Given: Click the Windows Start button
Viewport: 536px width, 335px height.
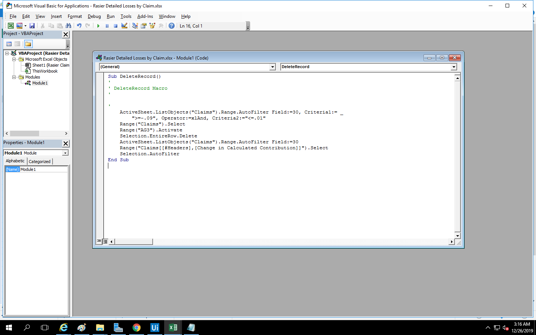Looking at the screenshot, I should tap(9, 328).
